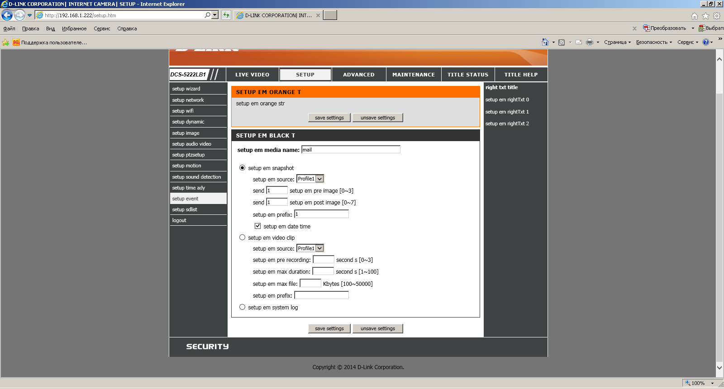
Task: Click the setup em media name field
Action: pos(351,150)
